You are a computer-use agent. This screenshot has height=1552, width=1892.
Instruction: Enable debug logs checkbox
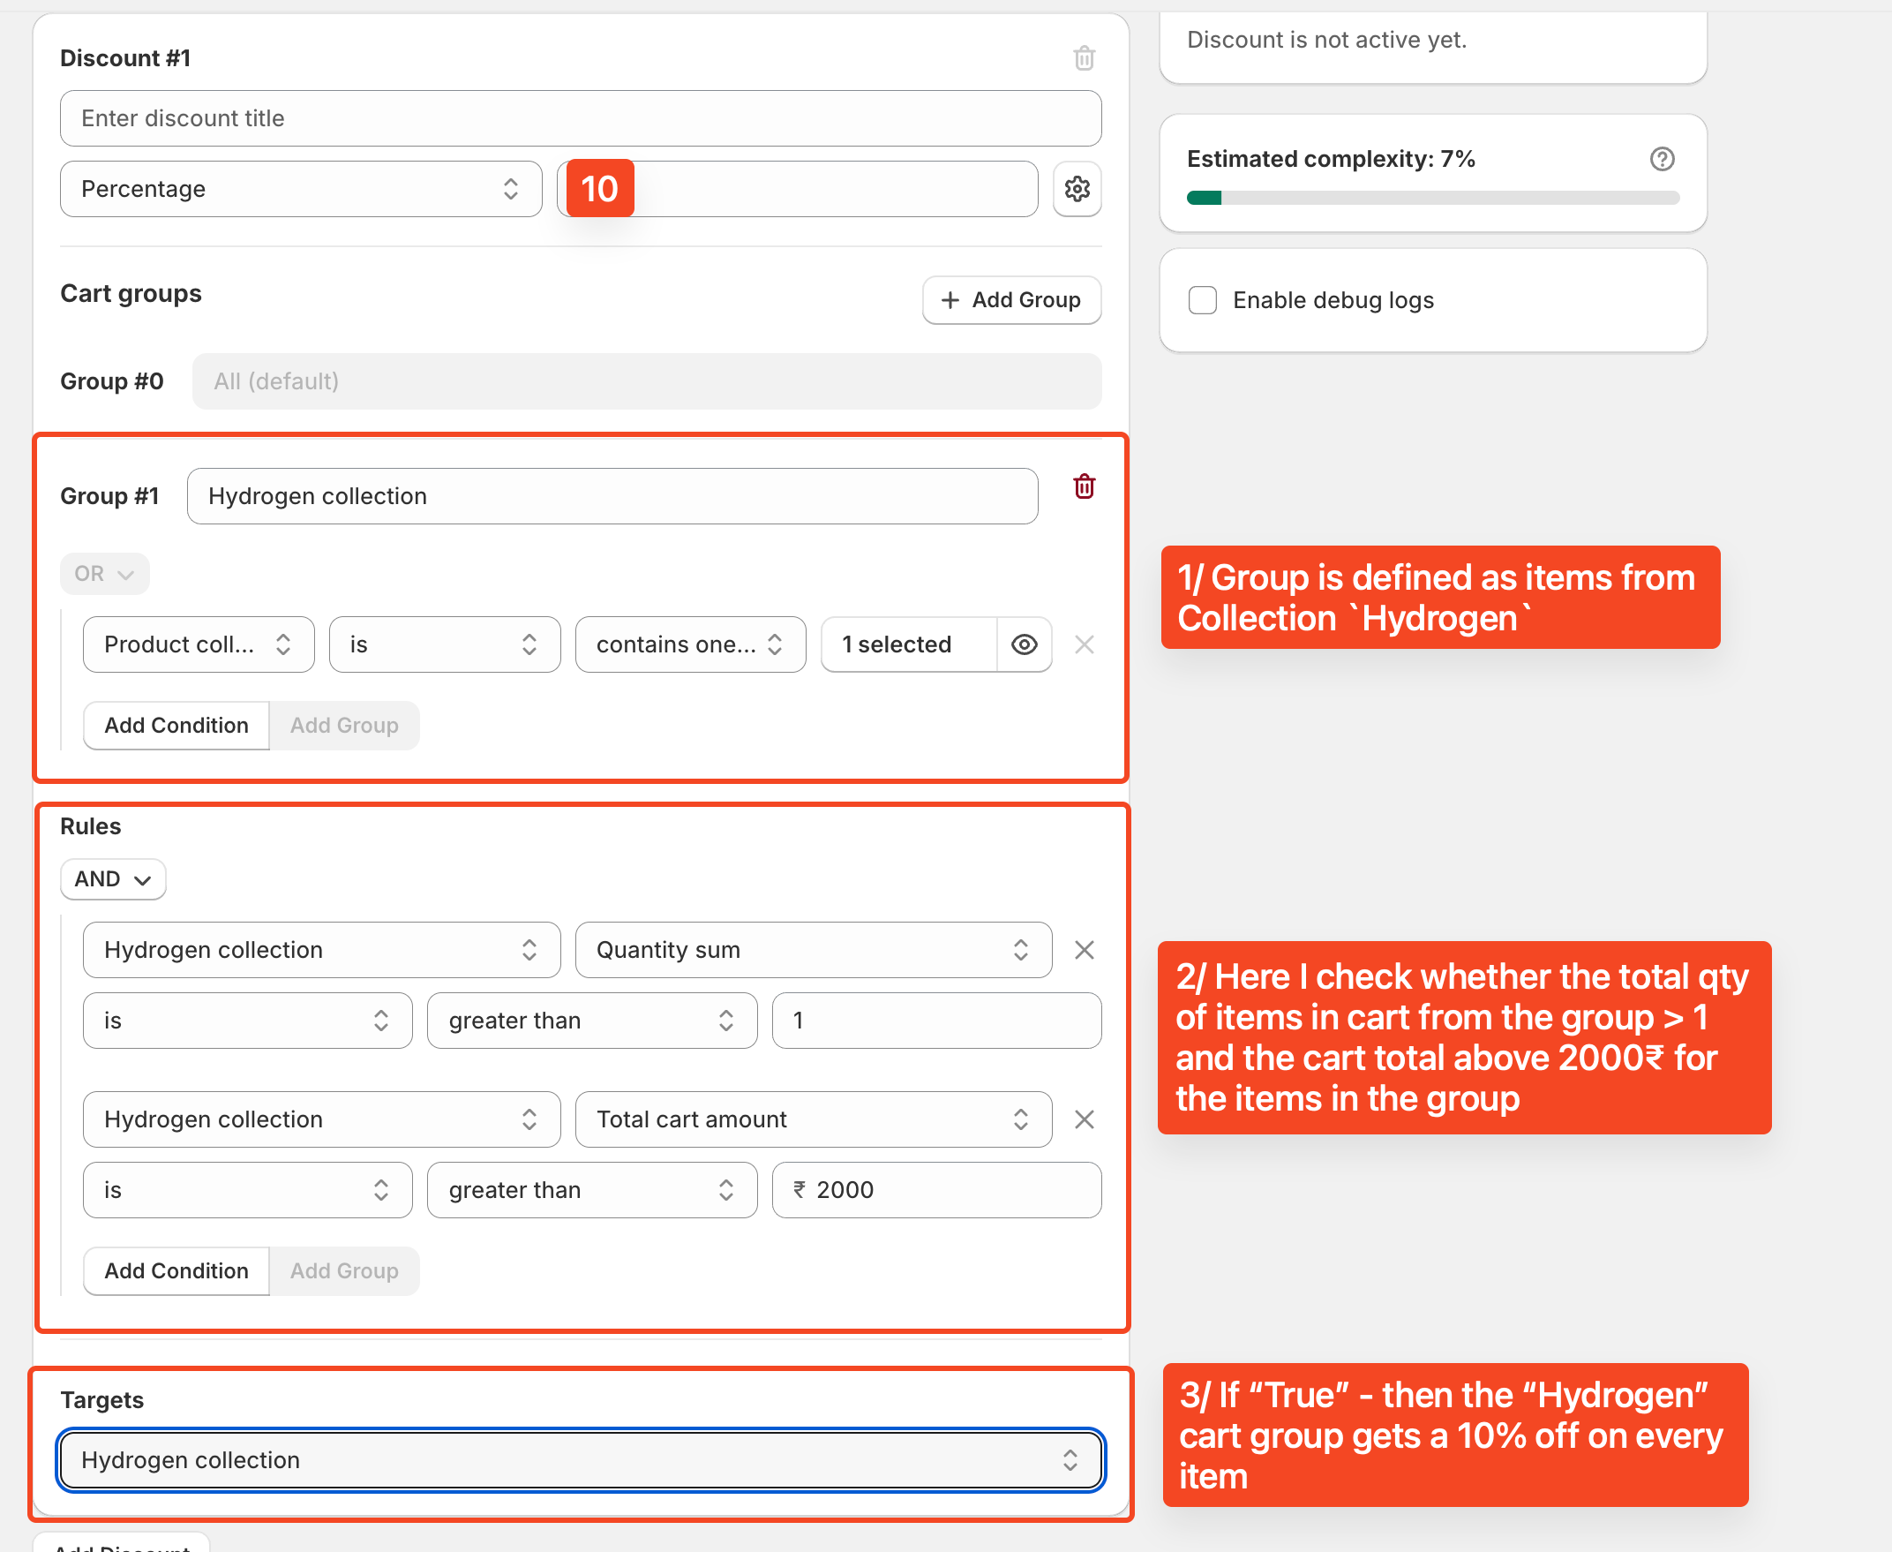(x=1203, y=300)
